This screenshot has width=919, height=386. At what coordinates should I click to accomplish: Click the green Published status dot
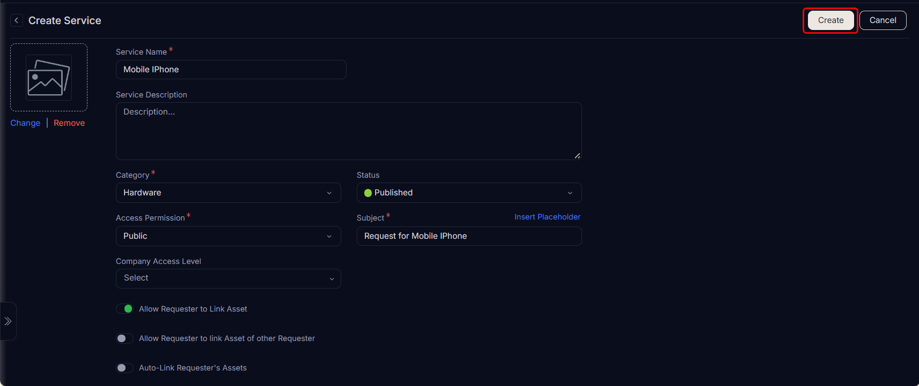[368, 193]
